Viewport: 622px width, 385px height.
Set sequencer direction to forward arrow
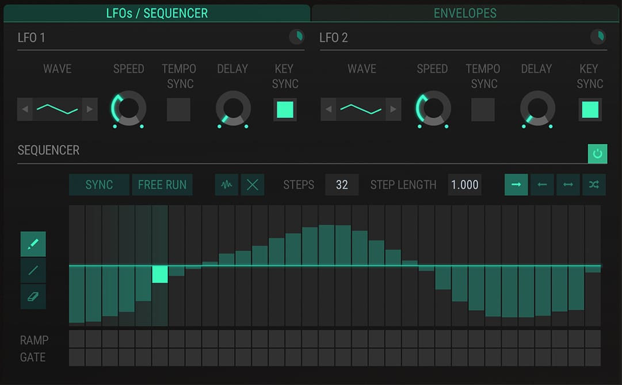[516, 184]
